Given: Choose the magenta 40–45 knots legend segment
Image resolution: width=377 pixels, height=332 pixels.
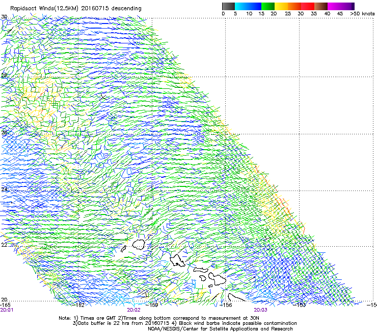Looking at the screenshot, I should tap(334, 6).
